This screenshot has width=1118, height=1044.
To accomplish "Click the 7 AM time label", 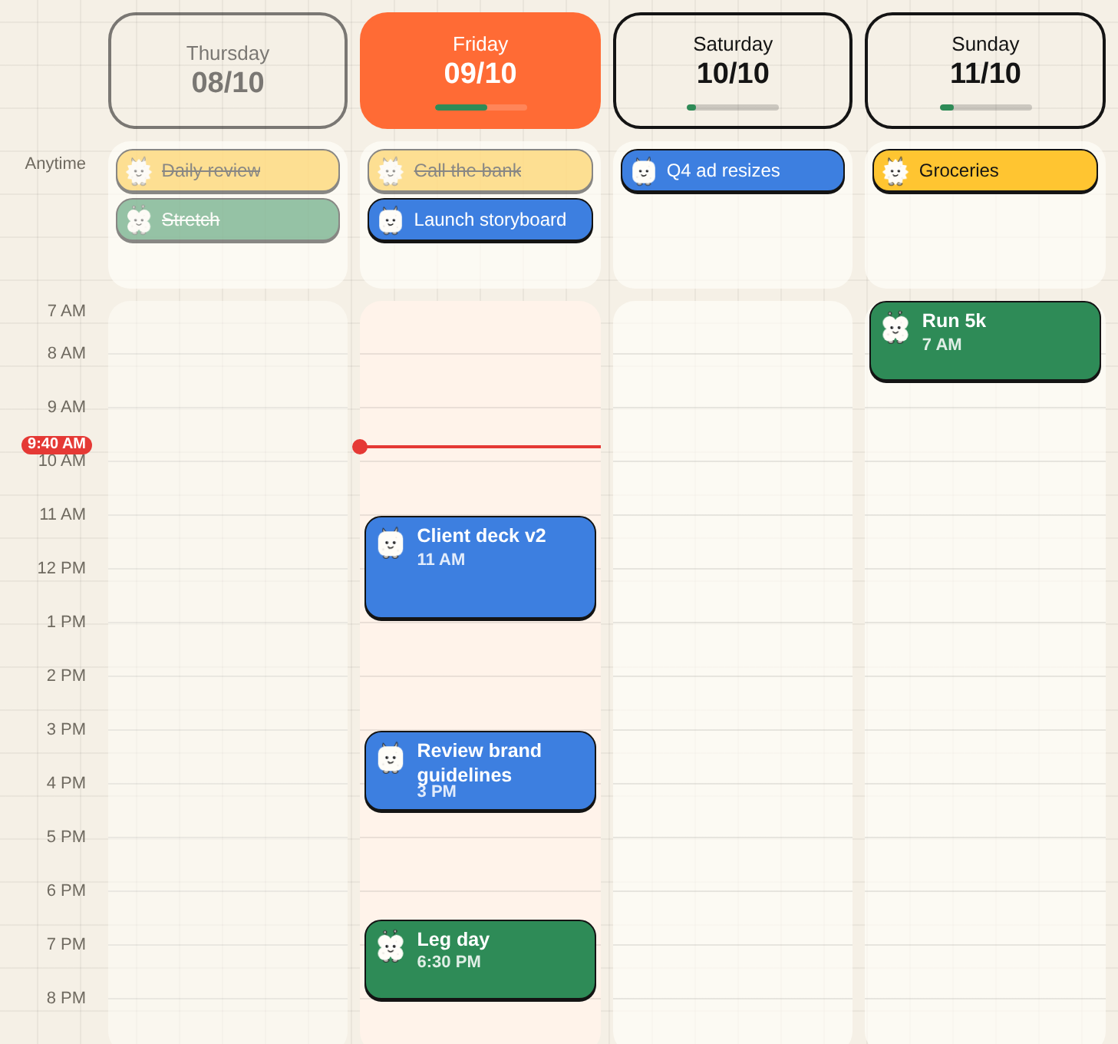I will tap(66, 311).
